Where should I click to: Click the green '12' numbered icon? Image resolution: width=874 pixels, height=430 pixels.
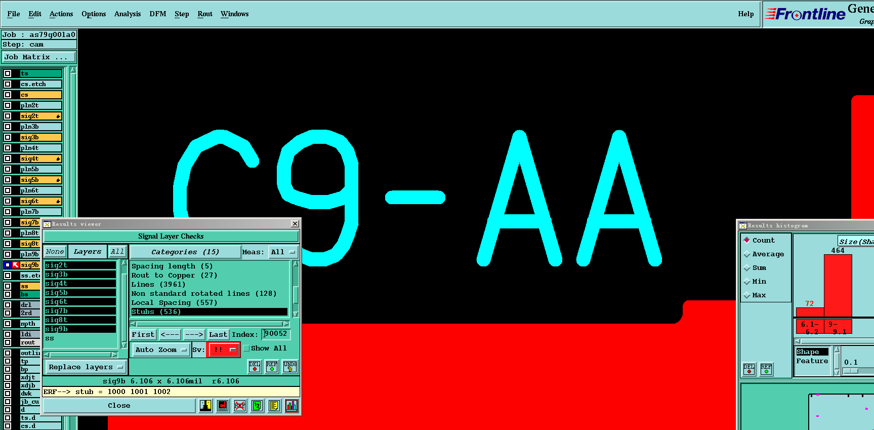coord(257,406)
